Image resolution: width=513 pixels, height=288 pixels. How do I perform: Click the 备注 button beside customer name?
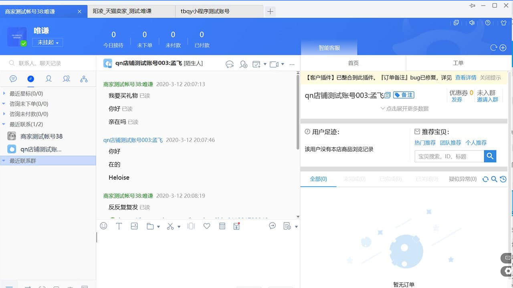(404, 95)
